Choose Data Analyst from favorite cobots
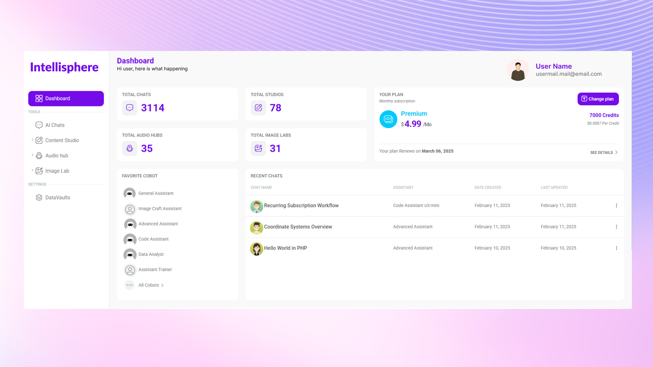653x367 pixels. tap(151, 254)
